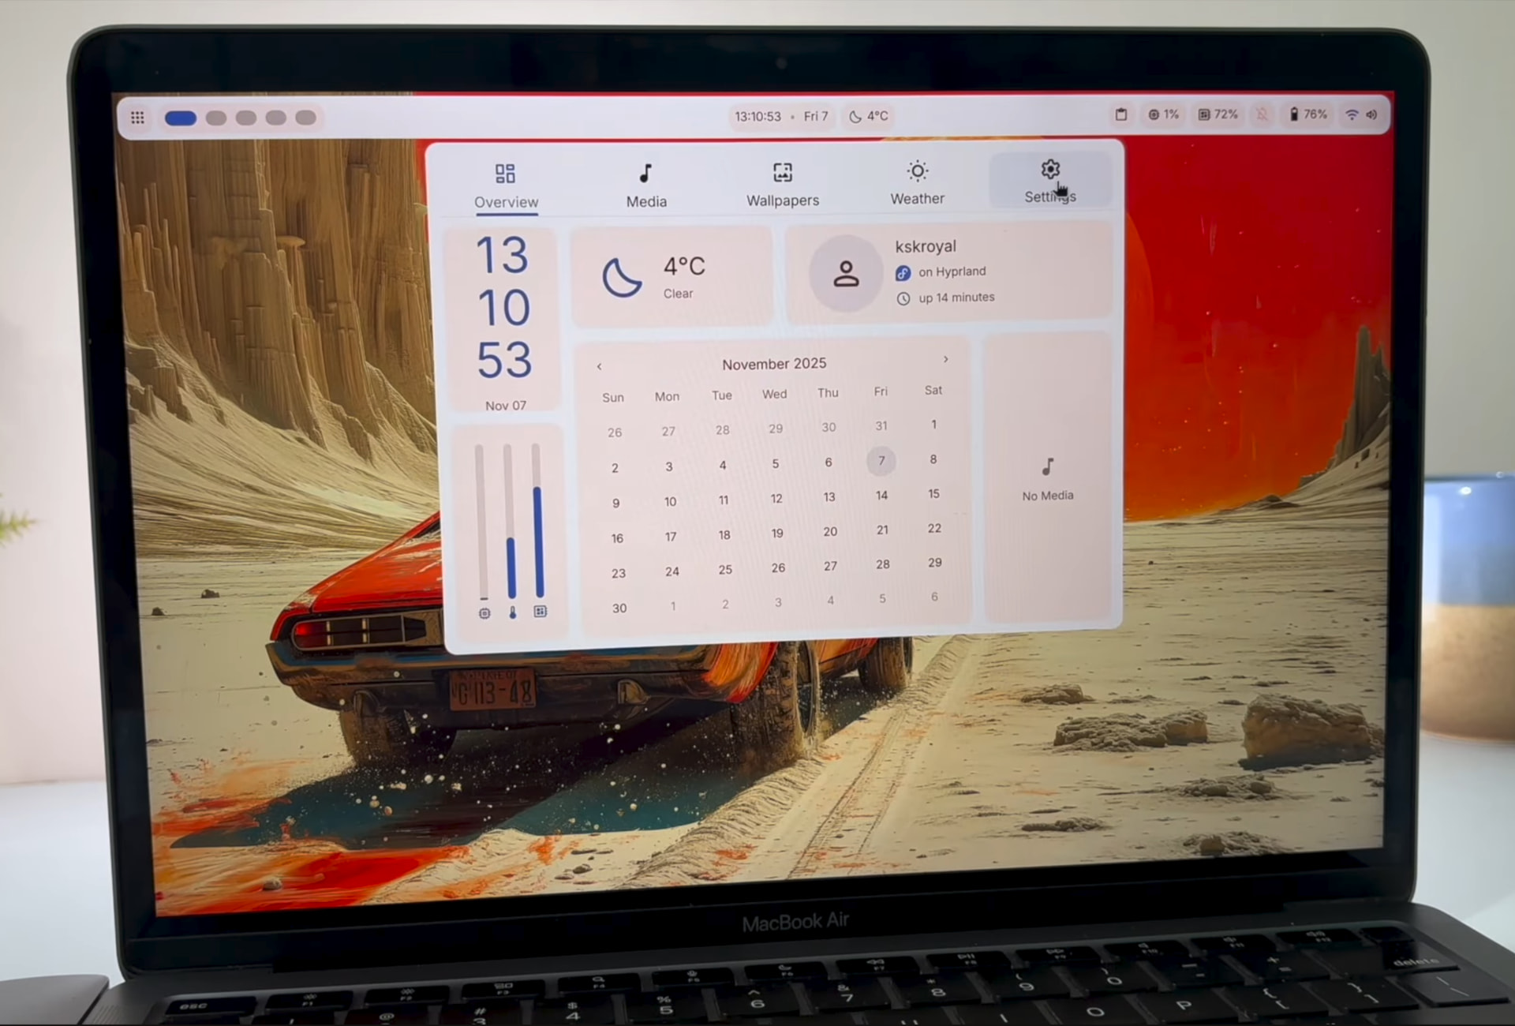Open the clock and date bar widget

(781, 116)
